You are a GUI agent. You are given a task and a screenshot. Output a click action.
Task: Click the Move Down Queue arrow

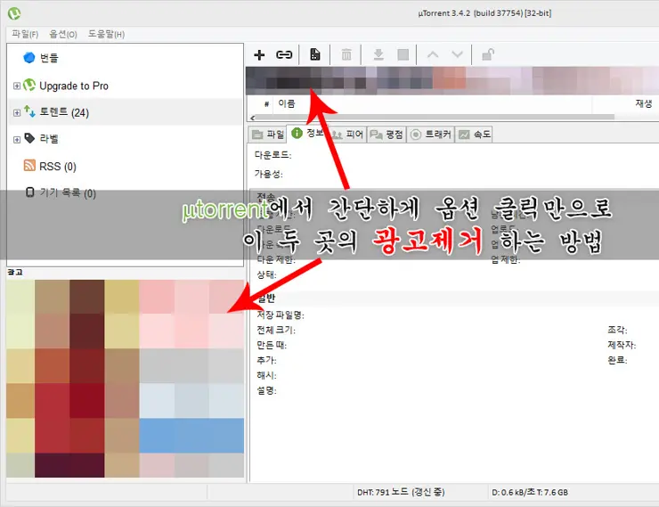tap(457, 54)
